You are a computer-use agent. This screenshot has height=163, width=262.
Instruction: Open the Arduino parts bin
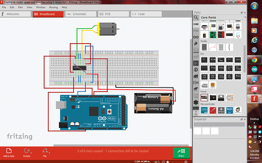(196, 37)
